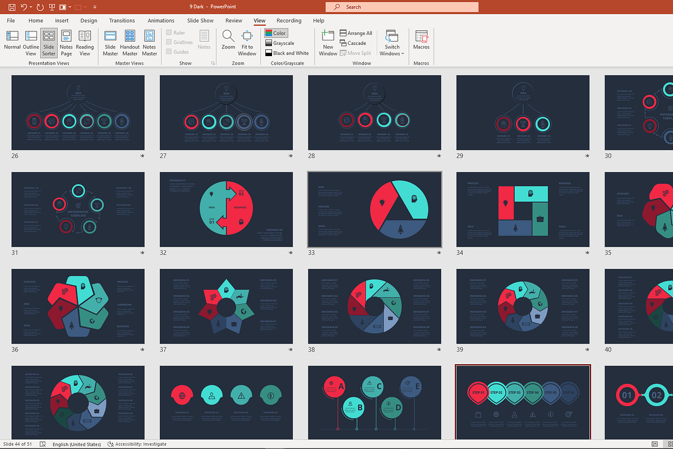Select slide 27 thumbnail

(x=226, y=113)
